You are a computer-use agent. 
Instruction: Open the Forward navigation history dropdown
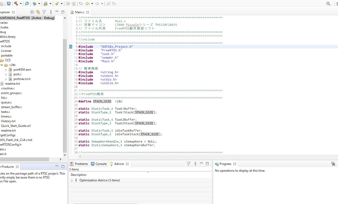click(102, 4)
